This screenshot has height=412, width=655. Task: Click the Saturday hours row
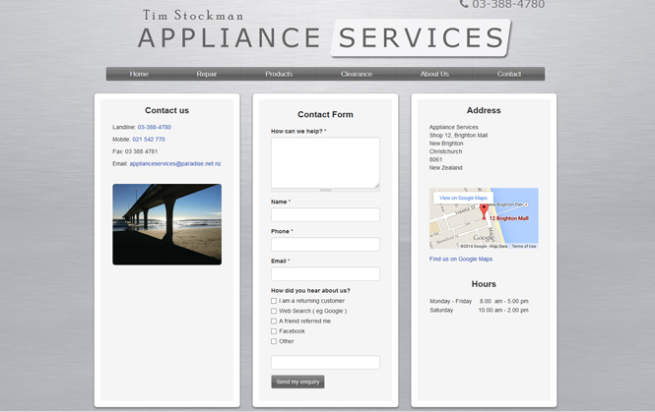pyautogui.click(x=479, y=311)
